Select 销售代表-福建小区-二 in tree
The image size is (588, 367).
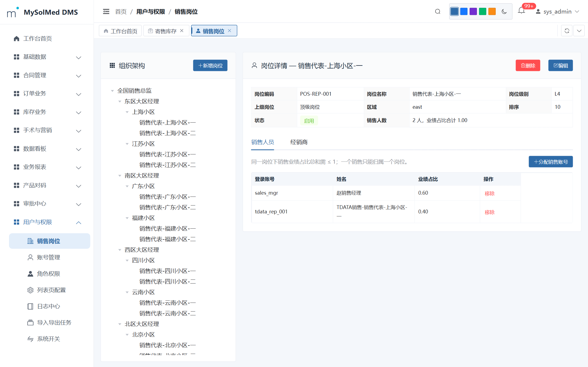coord(167,239)
